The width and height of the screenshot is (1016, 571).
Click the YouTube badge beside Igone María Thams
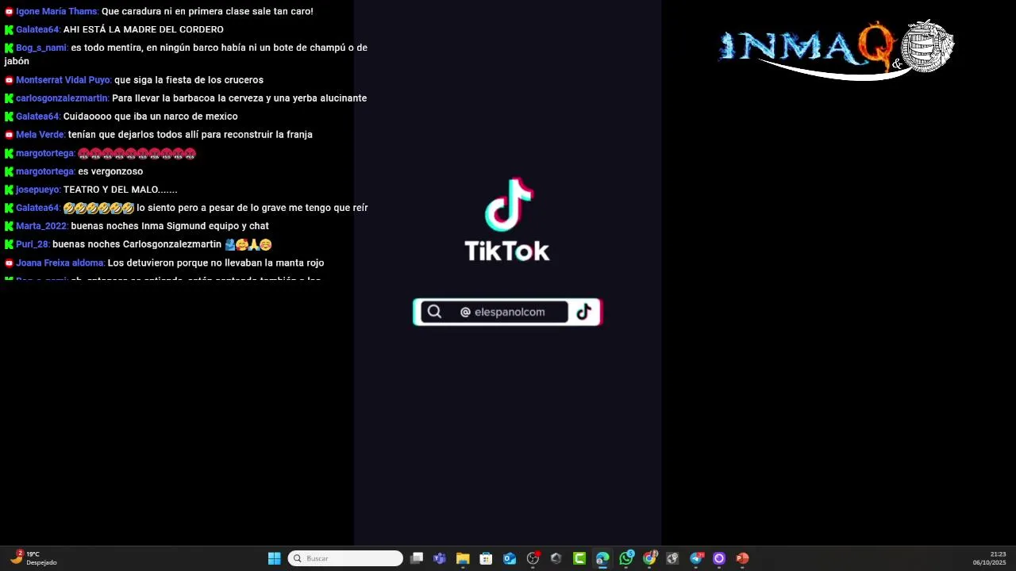click(9, 12)
